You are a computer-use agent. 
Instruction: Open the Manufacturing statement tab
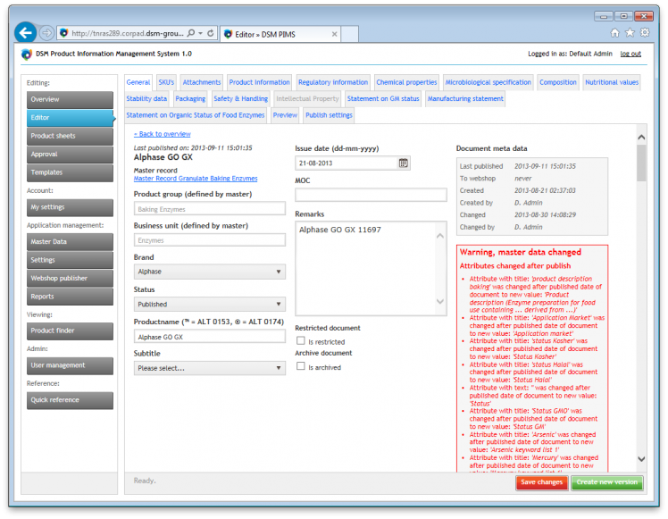(465, 99)
